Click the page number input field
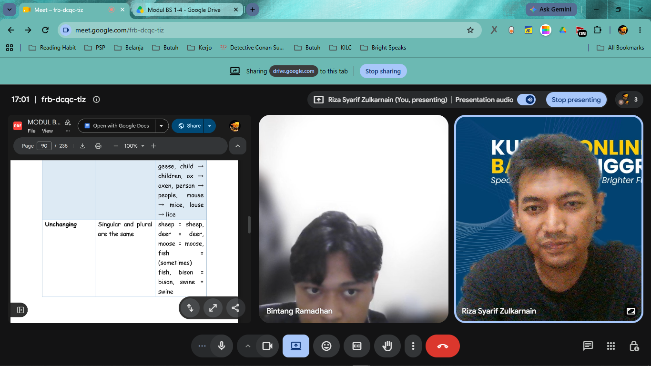 click(44, 146)
